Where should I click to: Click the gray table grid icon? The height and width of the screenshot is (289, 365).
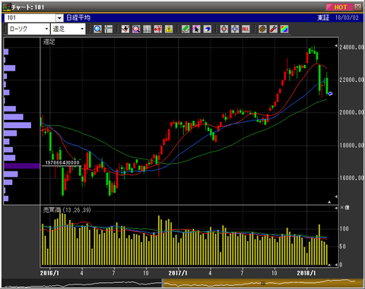pos(147,29)
